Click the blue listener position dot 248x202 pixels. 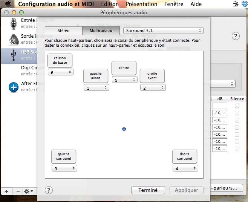tap(124, 129)
